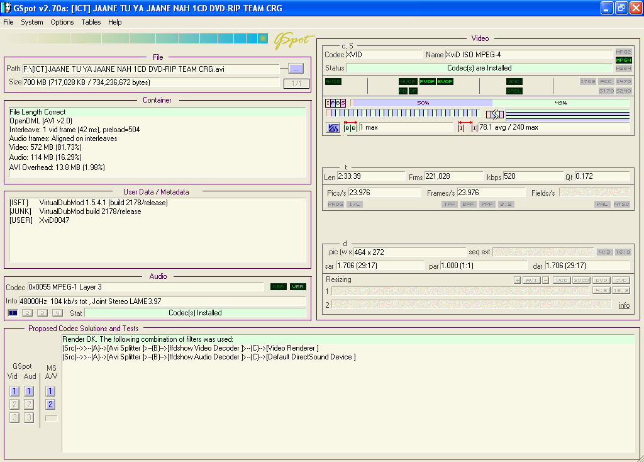
Task: Click the CBR audio indicator
Action: 279,287
